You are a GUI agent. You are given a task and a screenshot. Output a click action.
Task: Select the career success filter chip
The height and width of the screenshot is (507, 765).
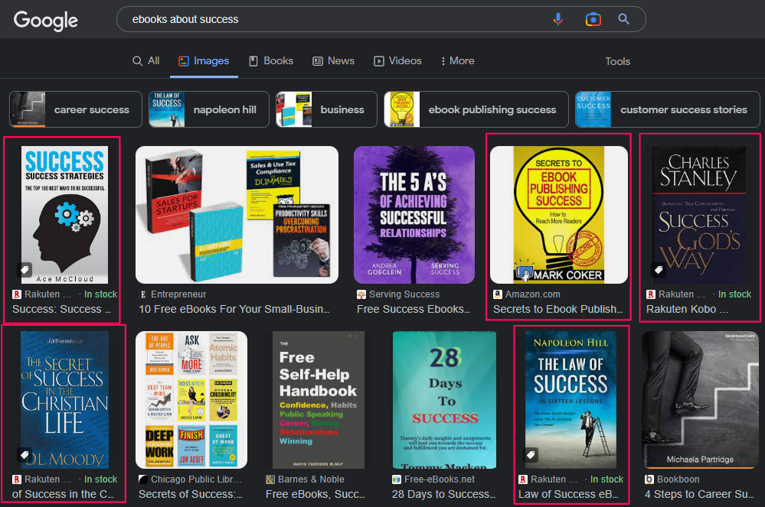[76, 109]
